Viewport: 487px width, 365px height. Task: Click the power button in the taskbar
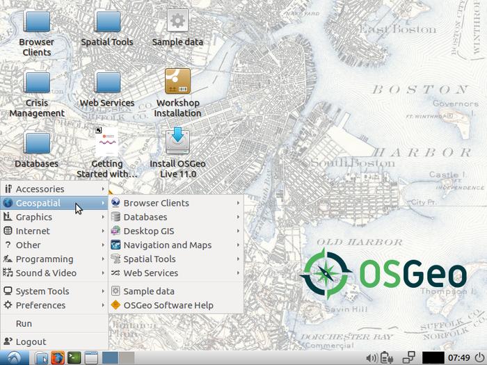[479, 357]
